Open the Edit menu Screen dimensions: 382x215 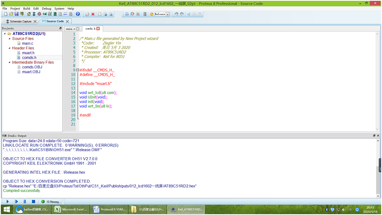[36, 9]
